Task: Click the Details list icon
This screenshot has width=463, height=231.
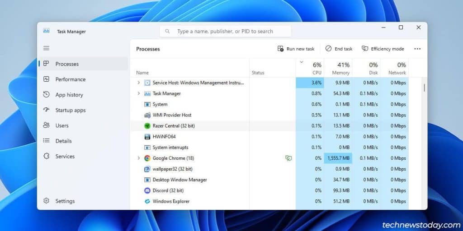Action: coord(46,141)
